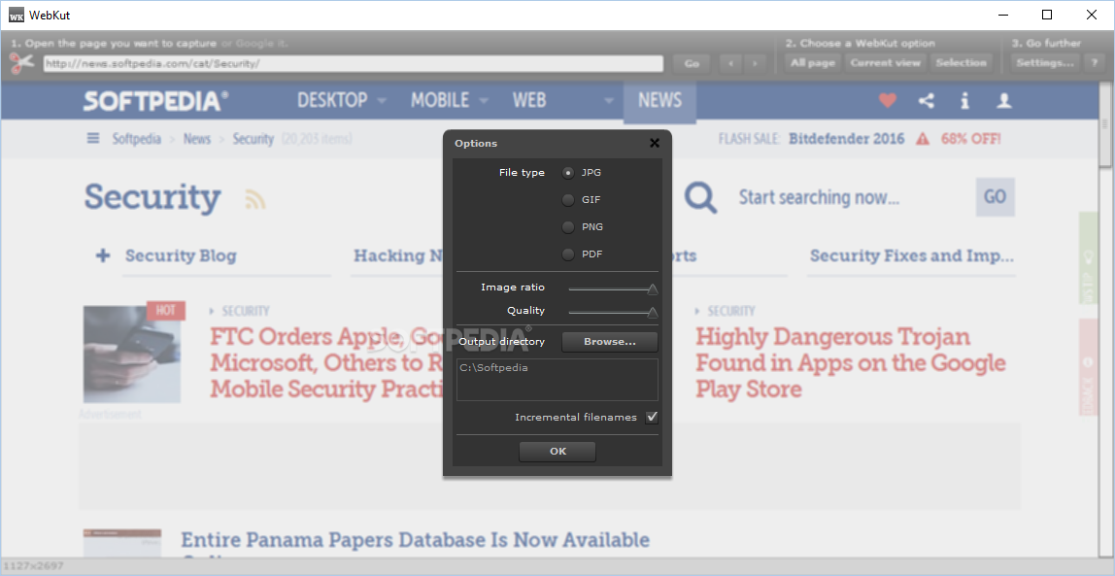Screen dimensions: 1115x576
Task: Expand the MOBILE menu dropdown arrow
Action: click(x=484, y=101)
